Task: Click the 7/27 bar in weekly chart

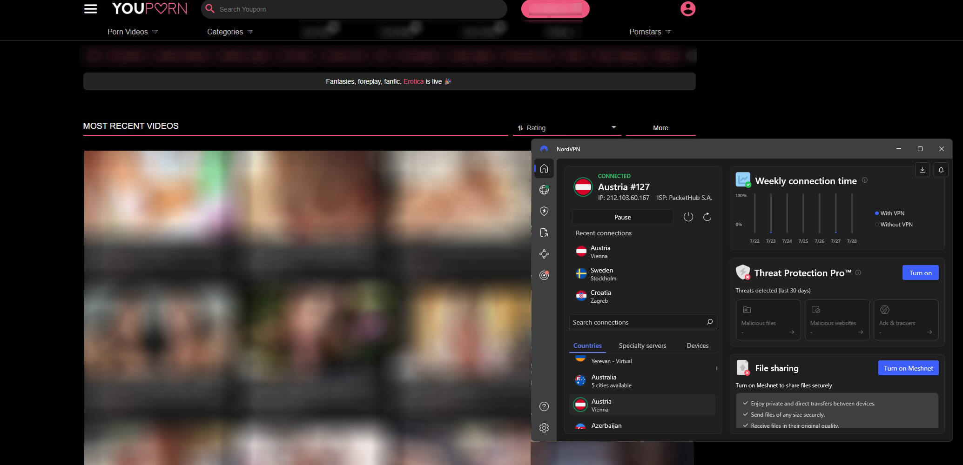Action: pos(835,213)
